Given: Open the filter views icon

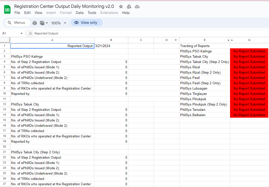Looking at the screenshot, I should 42,23.
